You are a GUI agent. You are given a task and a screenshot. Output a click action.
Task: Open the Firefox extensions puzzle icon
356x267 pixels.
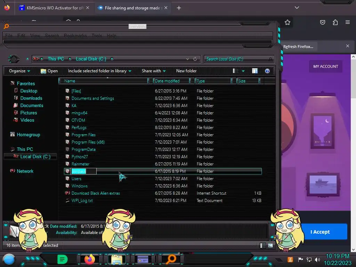[335, 22]
